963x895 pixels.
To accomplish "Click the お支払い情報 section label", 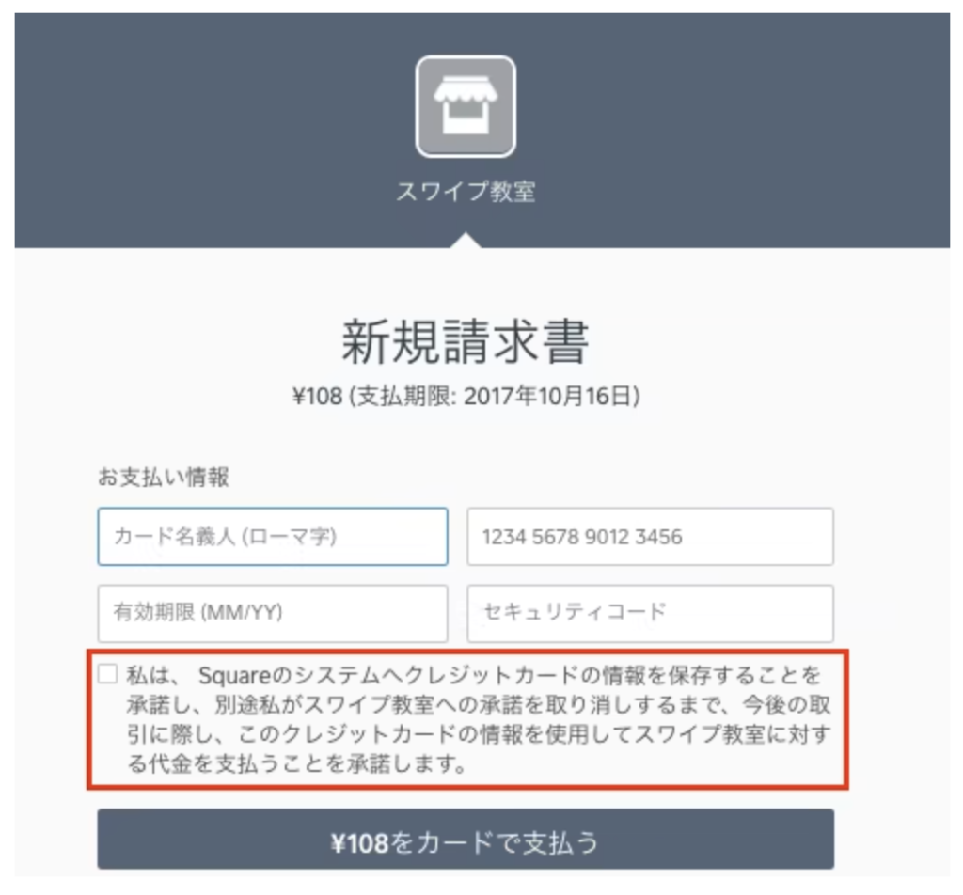I will coord(163,478).
